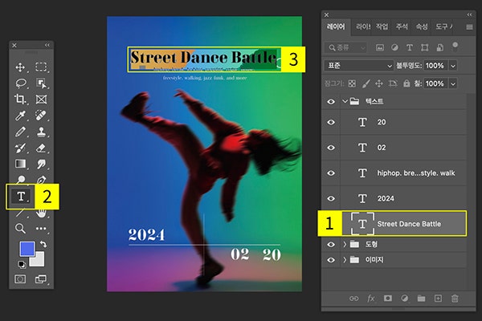
Task: Lock image pixels with brush icon
Action: (366, 83)
